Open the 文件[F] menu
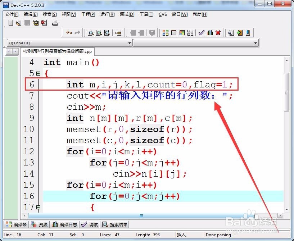294x241 pixels. [12, 14]
